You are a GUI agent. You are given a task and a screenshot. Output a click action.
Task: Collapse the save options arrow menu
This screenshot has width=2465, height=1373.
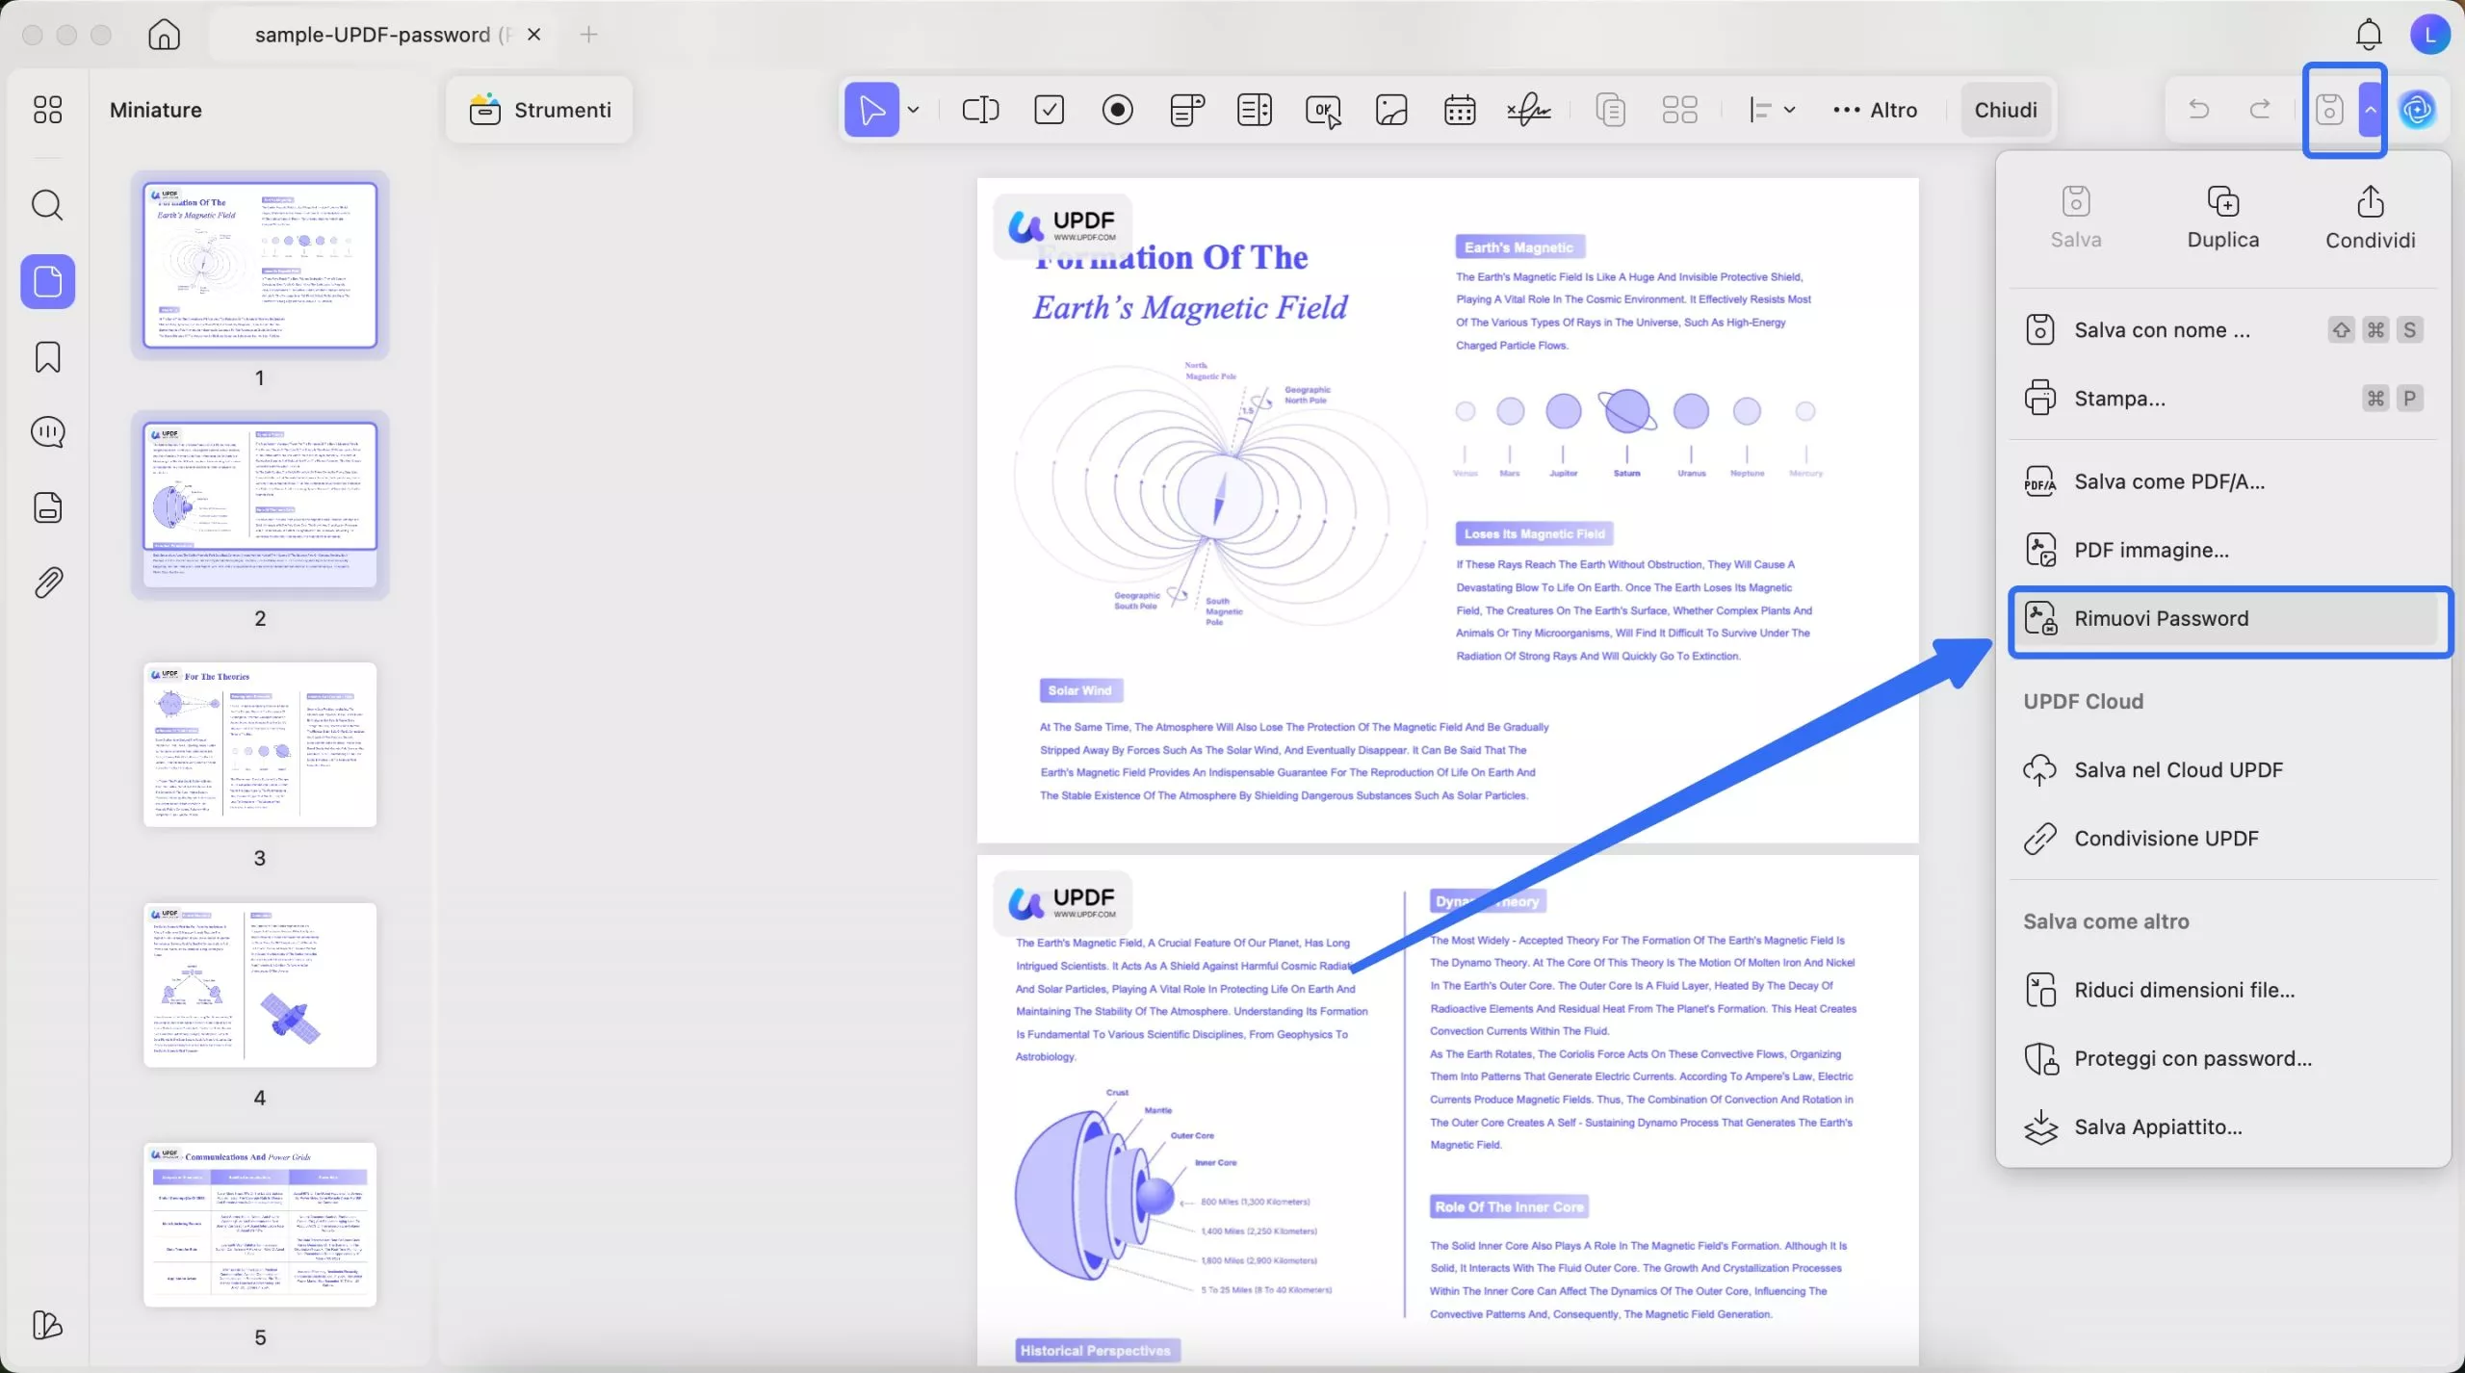tap(2370, 110)
